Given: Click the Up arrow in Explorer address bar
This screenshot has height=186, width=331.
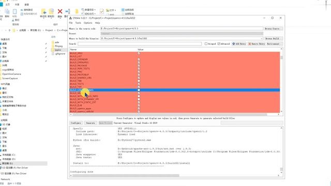Looking at the screenshot, I should (9, 30).
